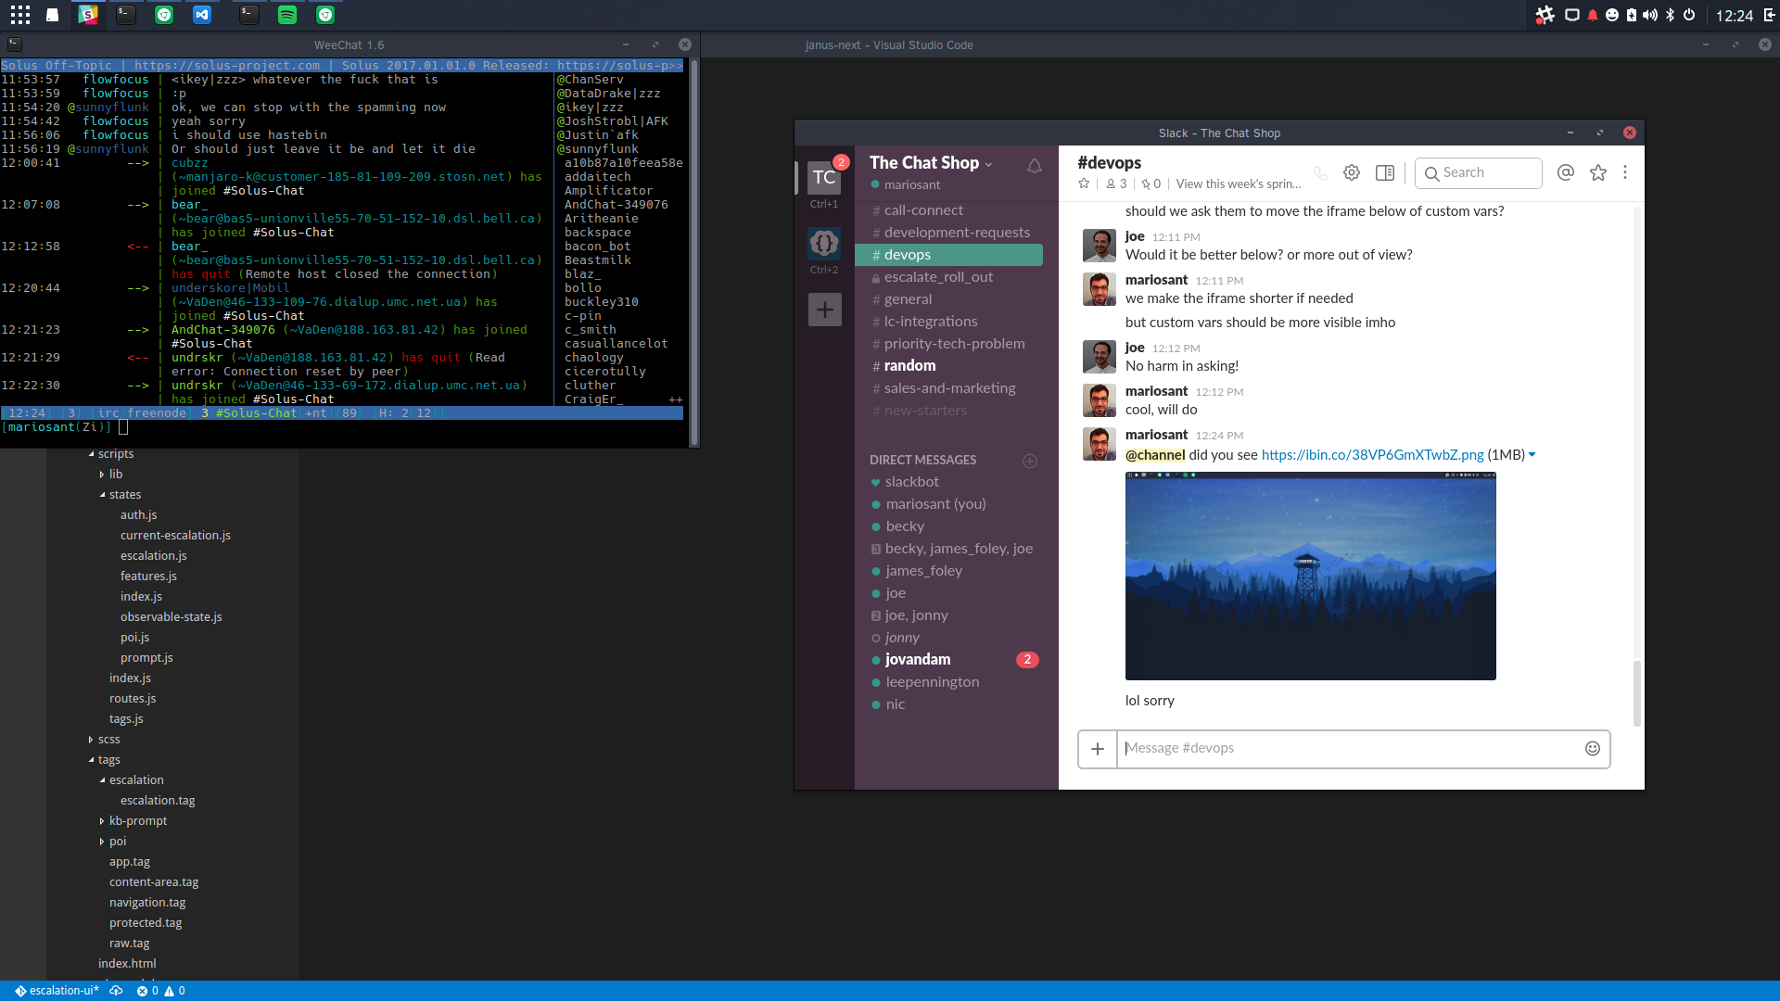Collapse the states folder
The image size is (1780, 1001).
(102, 495)
